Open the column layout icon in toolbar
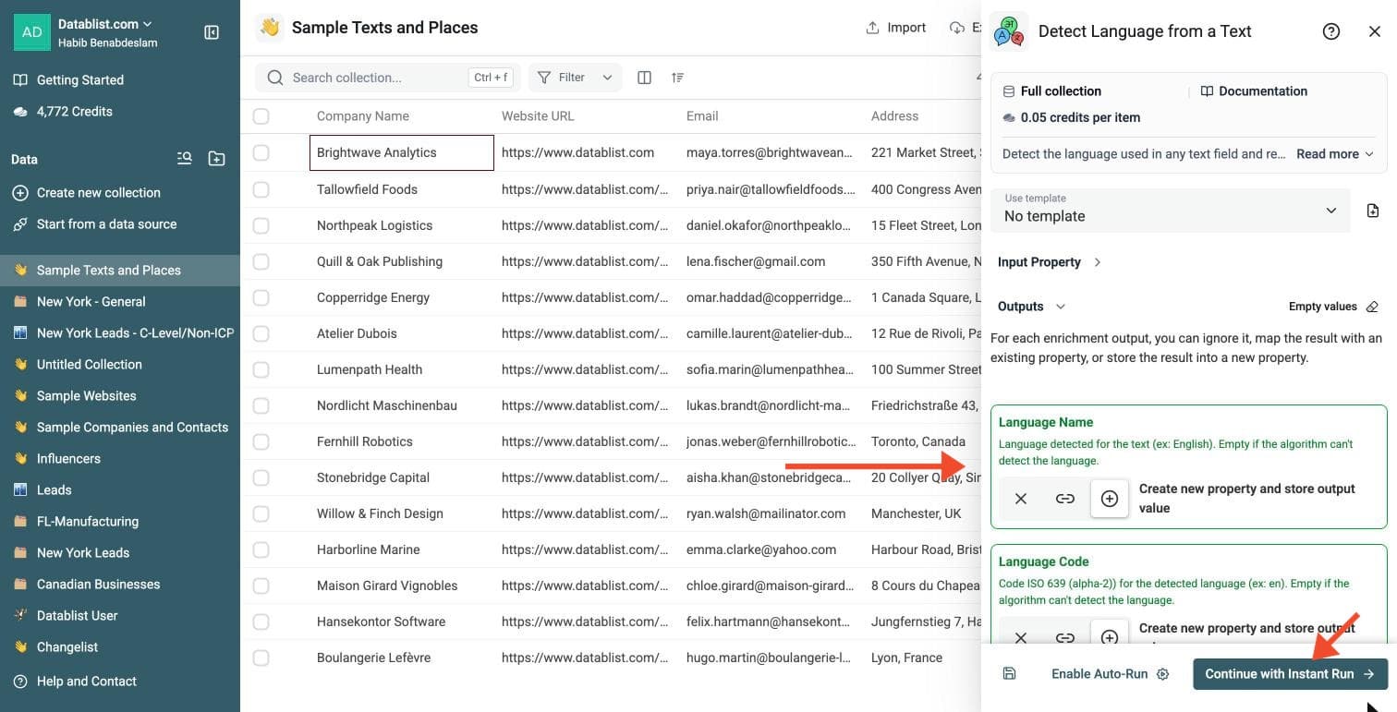 645,78
